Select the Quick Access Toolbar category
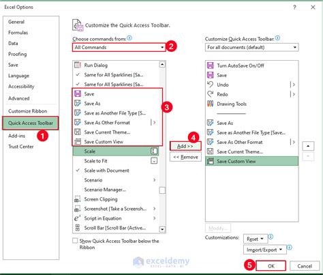The height and width of the screenshot is (275, 323). 31,123
